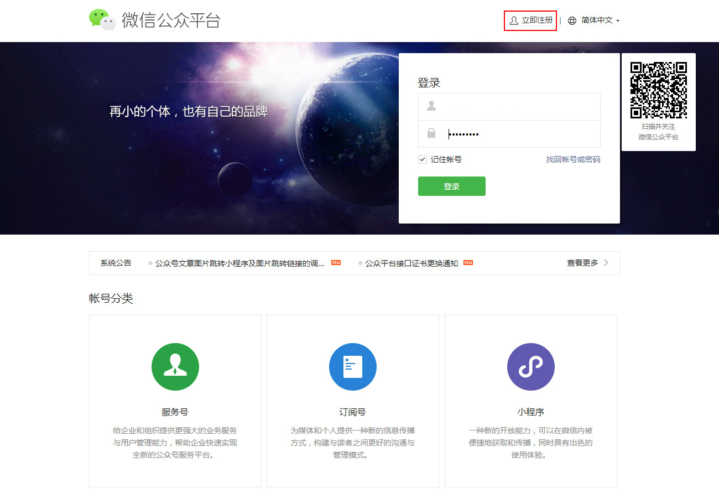Open the 立即注册 registration link
This screenshot has height=493, width=719.
(x=536, y=20)
